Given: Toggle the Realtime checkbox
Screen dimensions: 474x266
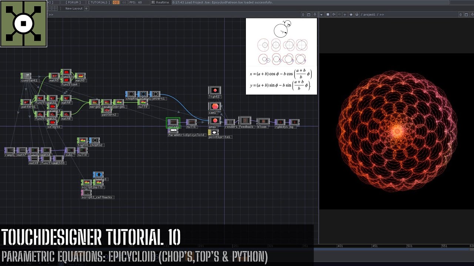Looking at the screenshot, I should (154, 2).
